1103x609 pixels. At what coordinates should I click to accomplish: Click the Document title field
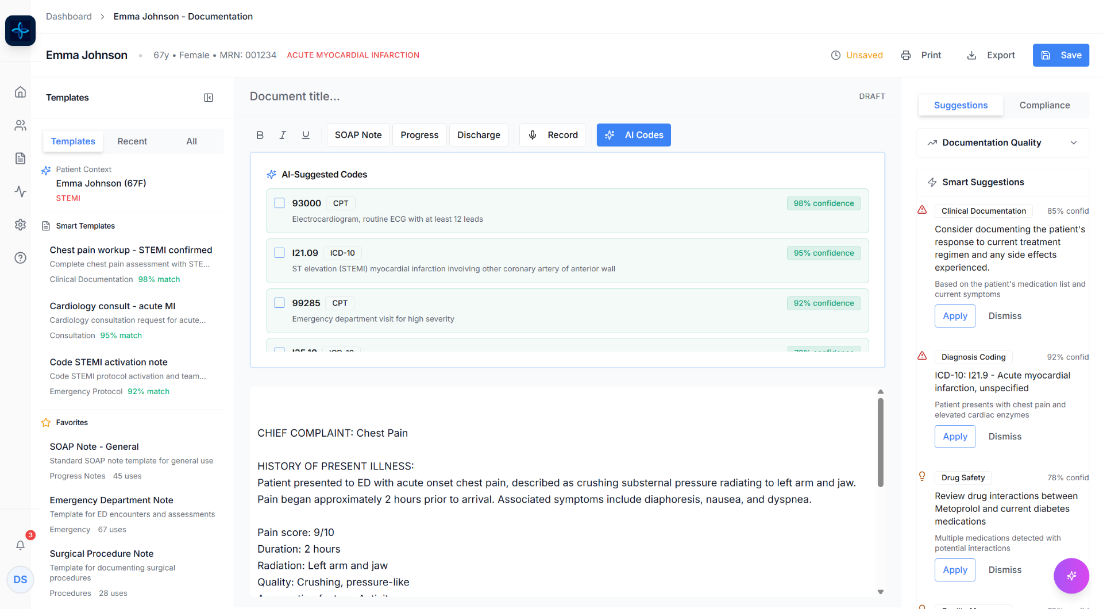click(x=549, y=97)
